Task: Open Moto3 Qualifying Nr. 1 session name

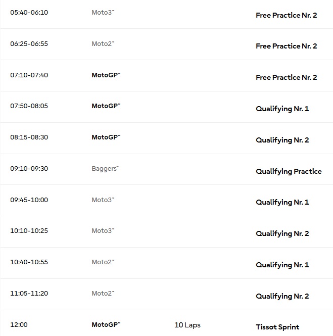Action: tap(282, 203)
